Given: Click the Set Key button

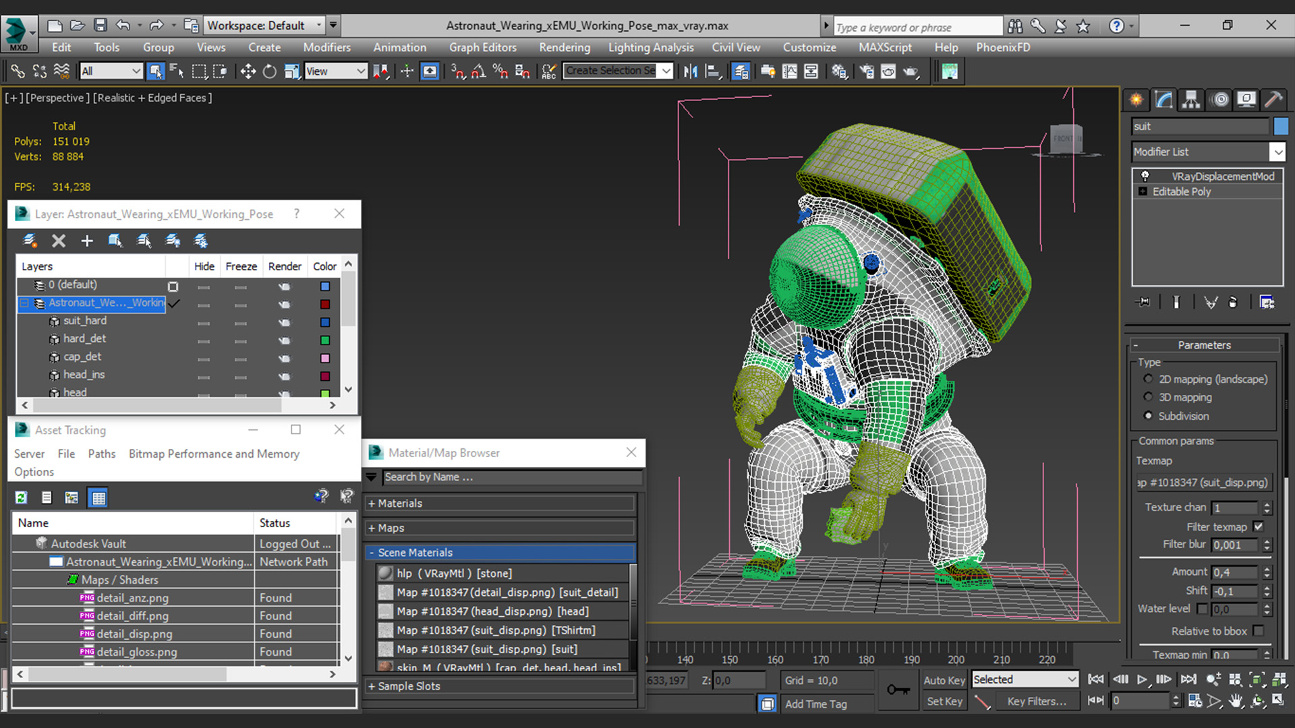Looking at the screenshot, I should pyautogui.click(x=944, y=701).
